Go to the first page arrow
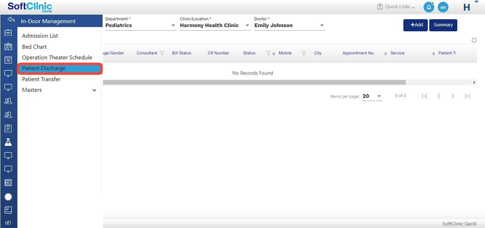485x228 pixels. pyautogui.click(x=424, y=96)
